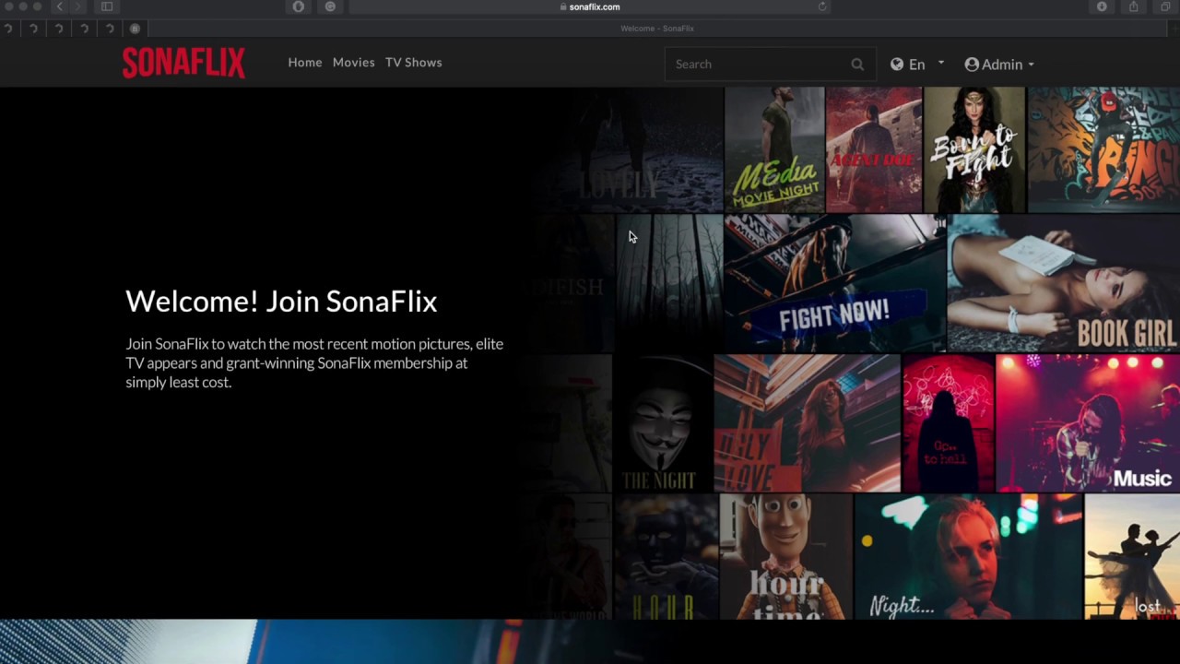Open the hour time puppet poster
Viewport: 1180px width, 664px height.
[x=785, y=556]
